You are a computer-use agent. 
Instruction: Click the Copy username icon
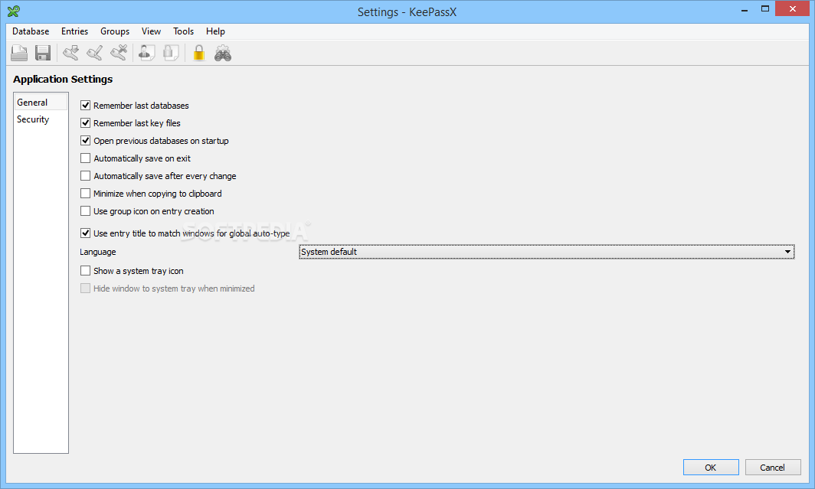click(x=146, y=53)
